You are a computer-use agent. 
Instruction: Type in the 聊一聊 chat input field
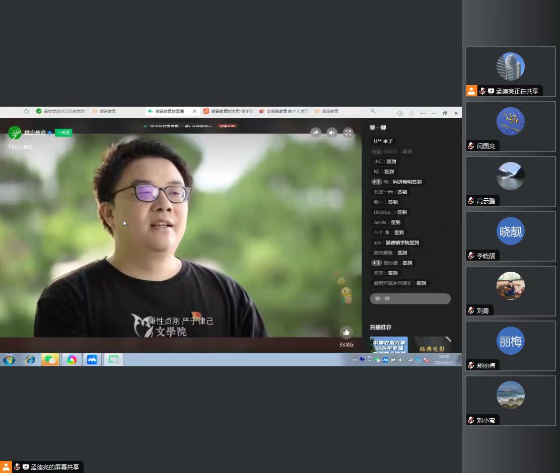pos(410,298)
